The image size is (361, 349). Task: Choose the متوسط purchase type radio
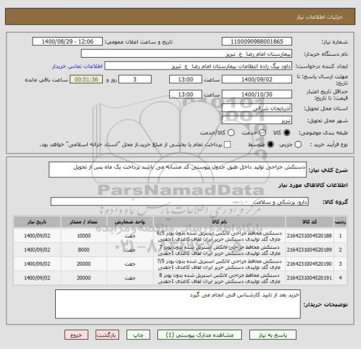(270, 145)
